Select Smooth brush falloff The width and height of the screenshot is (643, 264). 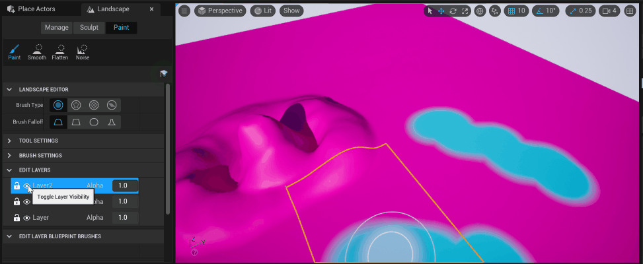[58, 122]
